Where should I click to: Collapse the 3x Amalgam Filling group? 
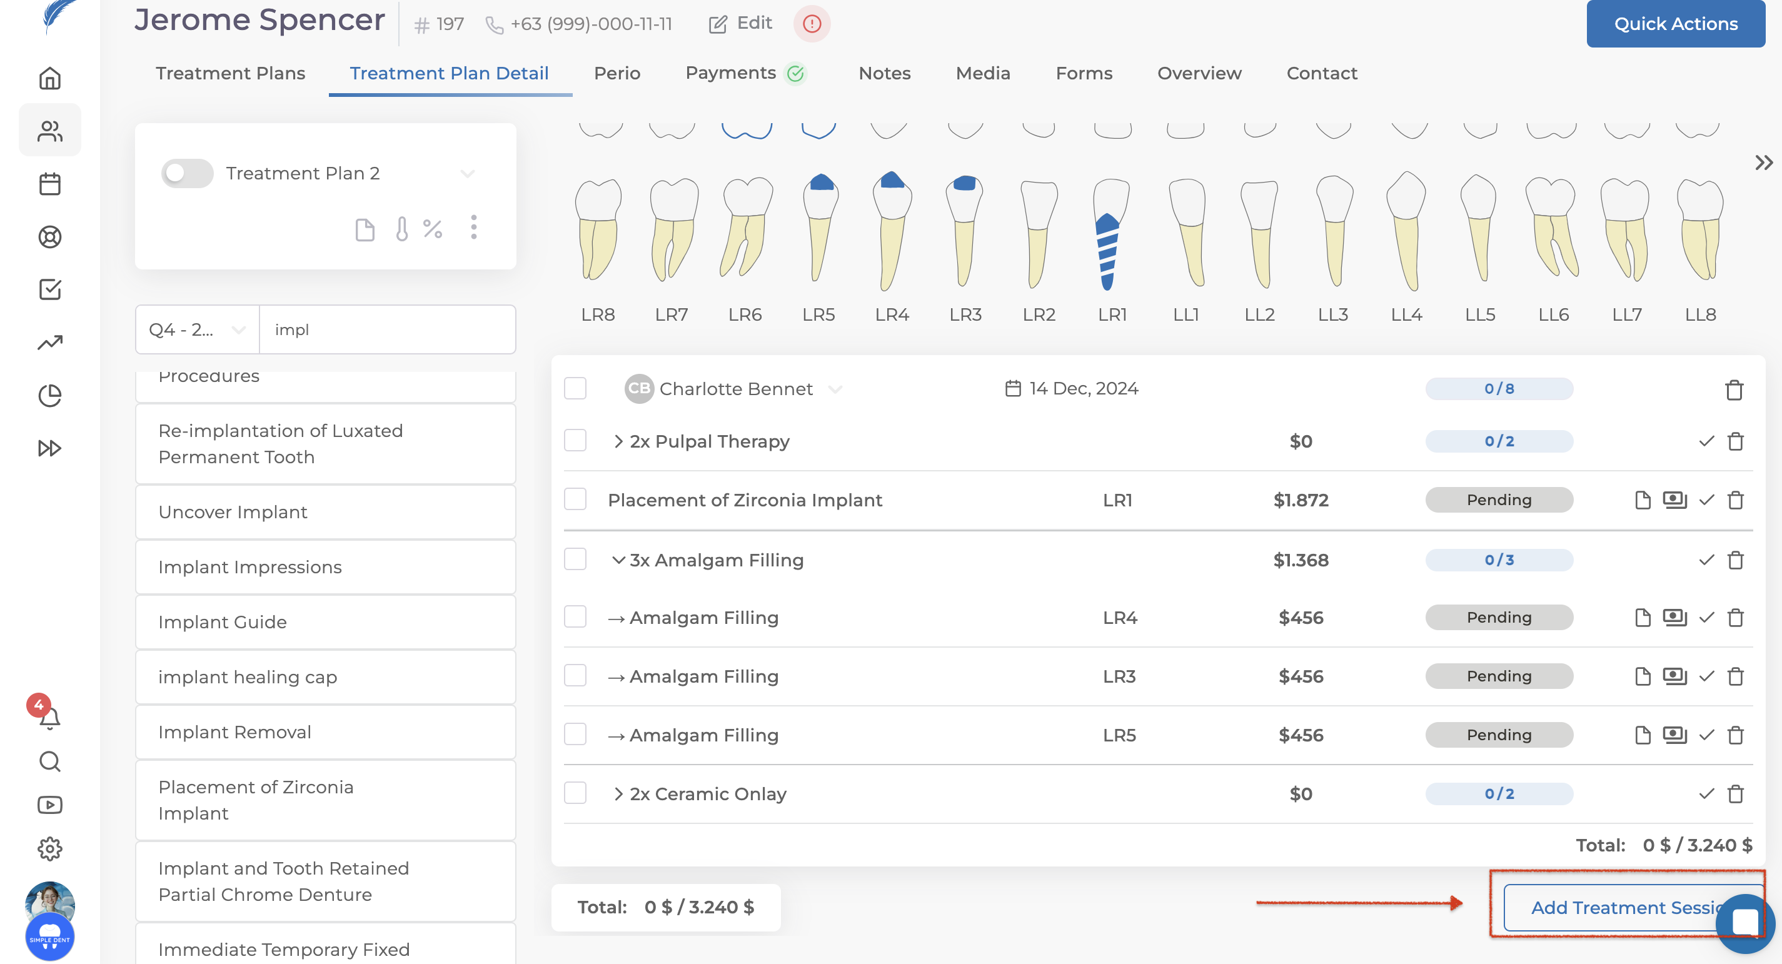pos(618,560)
